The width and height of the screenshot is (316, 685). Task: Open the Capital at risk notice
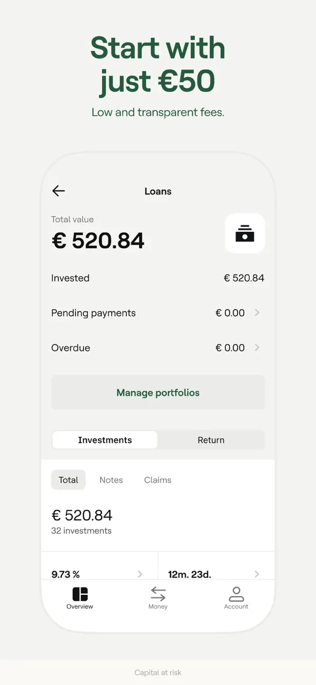pyautogui.click(x=158, y=672)
